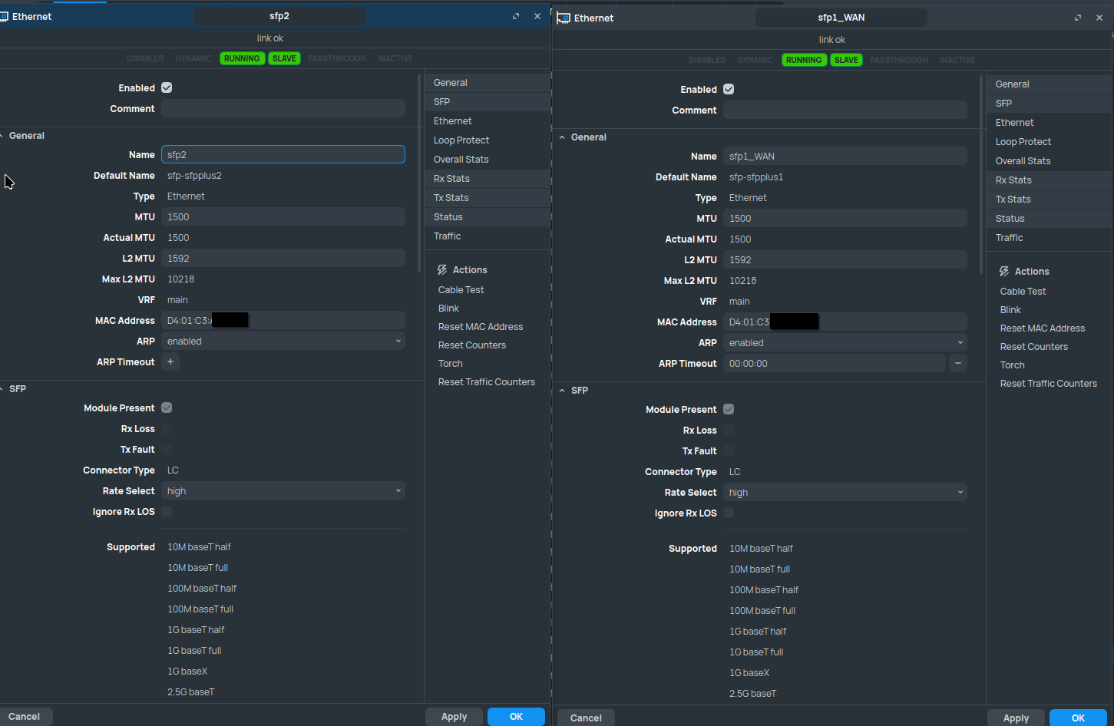The width and height of the screenshot is (1114, 726).
Task: Click the SLAVE status flag in sfp1_WAN window
Action: [846, 60]
